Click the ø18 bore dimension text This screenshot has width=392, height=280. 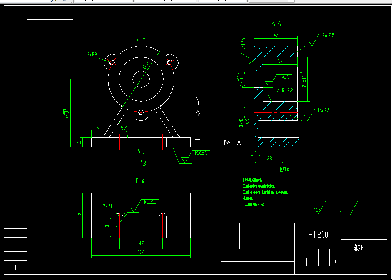(x=240, y=80)
